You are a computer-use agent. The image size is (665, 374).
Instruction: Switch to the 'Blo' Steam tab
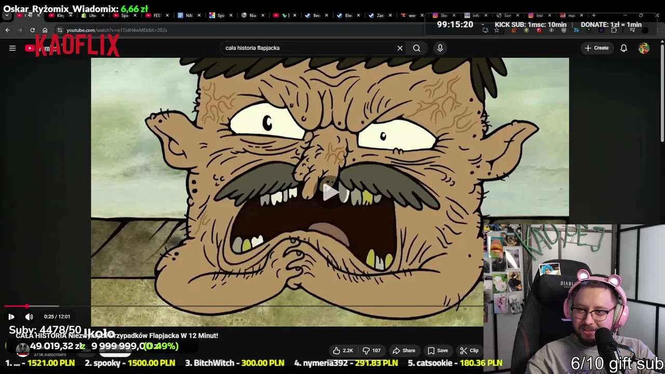(x=347, y=16)
